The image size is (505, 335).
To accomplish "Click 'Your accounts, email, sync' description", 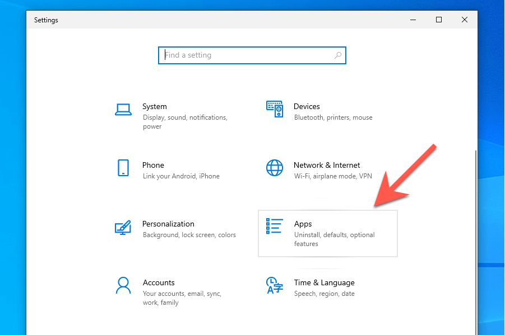I will point(182,298).
